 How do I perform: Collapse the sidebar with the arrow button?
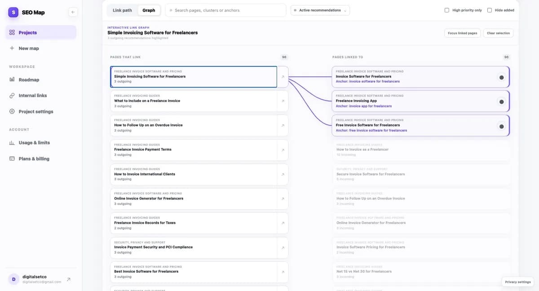73,12
